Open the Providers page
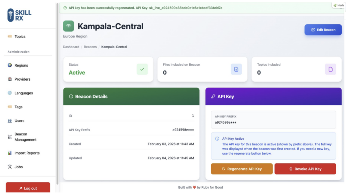 (22, 79)
